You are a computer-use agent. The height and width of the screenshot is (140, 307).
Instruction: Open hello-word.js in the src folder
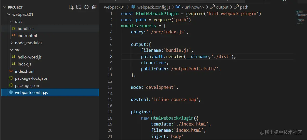[x=30, y=57]
